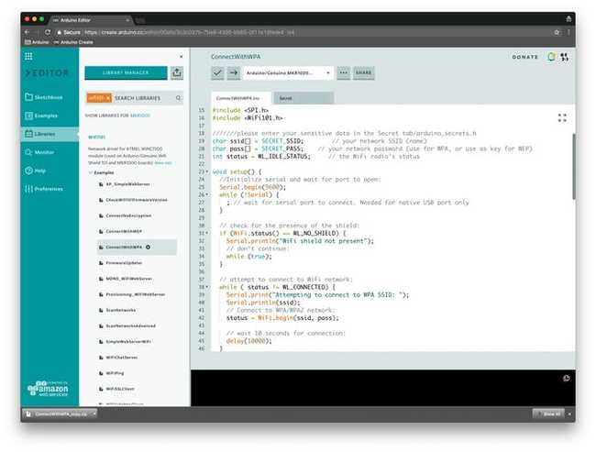Viewport: 596px width, 452px height.
Task: Click the Verify checkmark button
Action: (x=217, y=72)
